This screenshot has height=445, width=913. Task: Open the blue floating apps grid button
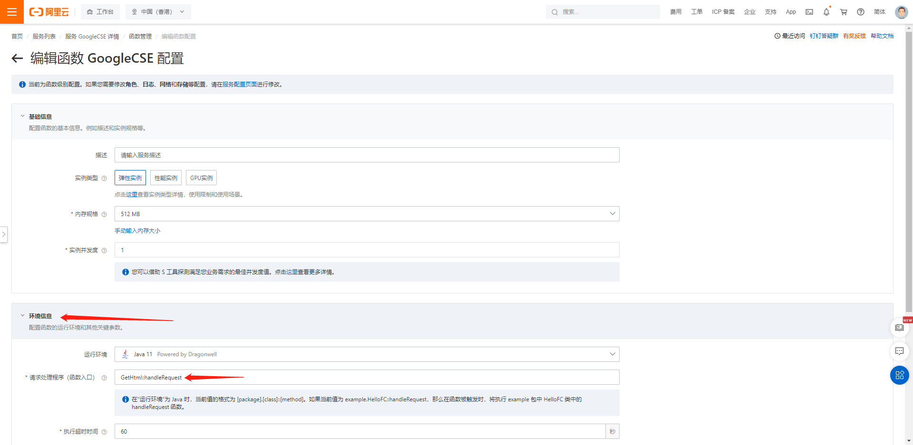click(899, 375)
